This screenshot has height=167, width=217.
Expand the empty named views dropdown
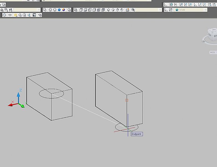pos(160,10)
